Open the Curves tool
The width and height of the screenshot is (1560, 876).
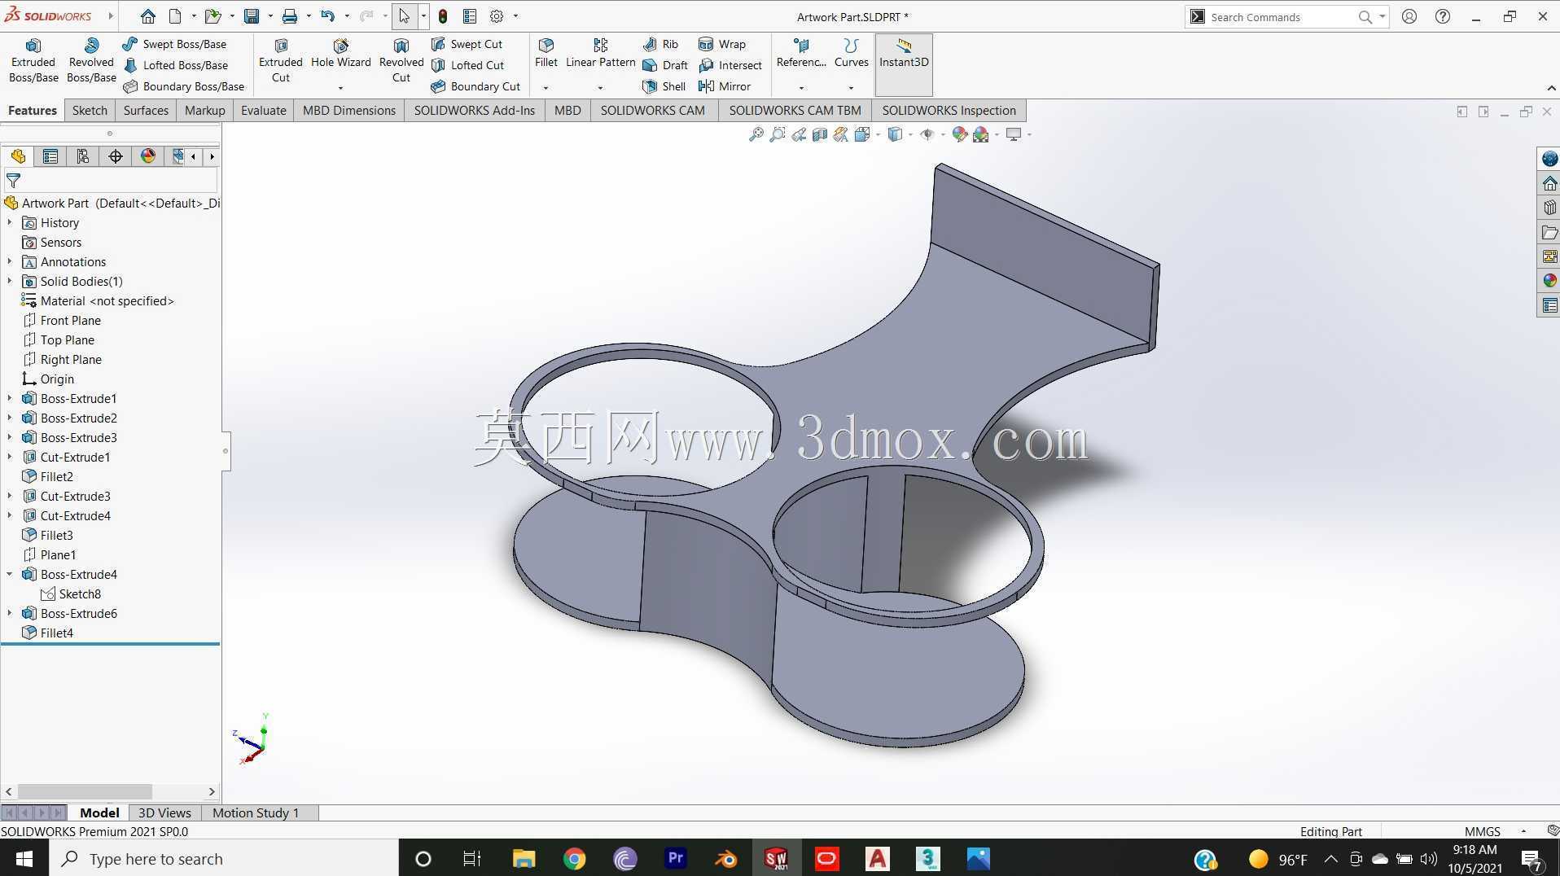(x=851, y=54)
